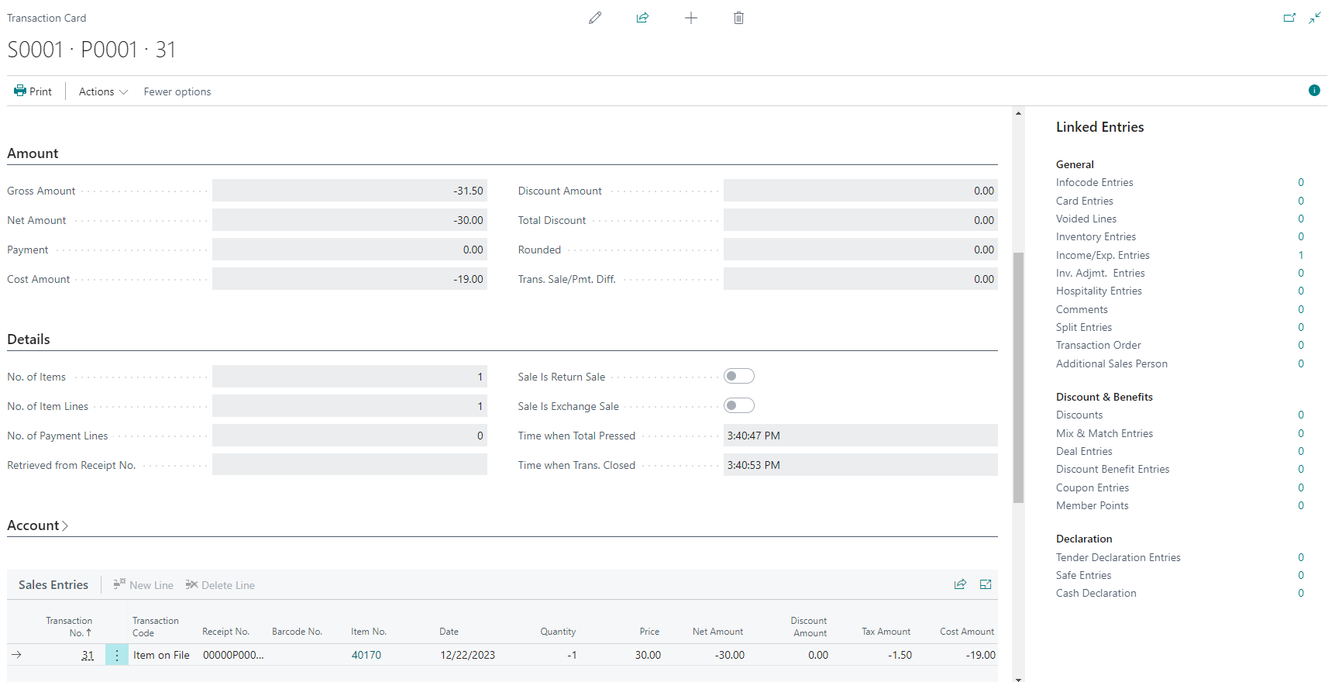Click the pencil edit icon

coord(595,18)
